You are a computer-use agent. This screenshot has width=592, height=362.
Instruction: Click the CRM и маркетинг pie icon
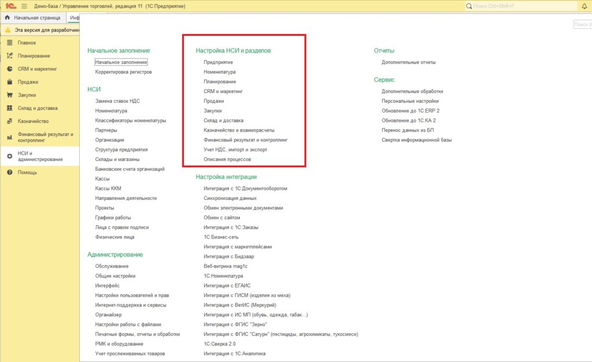click(9, 69)
